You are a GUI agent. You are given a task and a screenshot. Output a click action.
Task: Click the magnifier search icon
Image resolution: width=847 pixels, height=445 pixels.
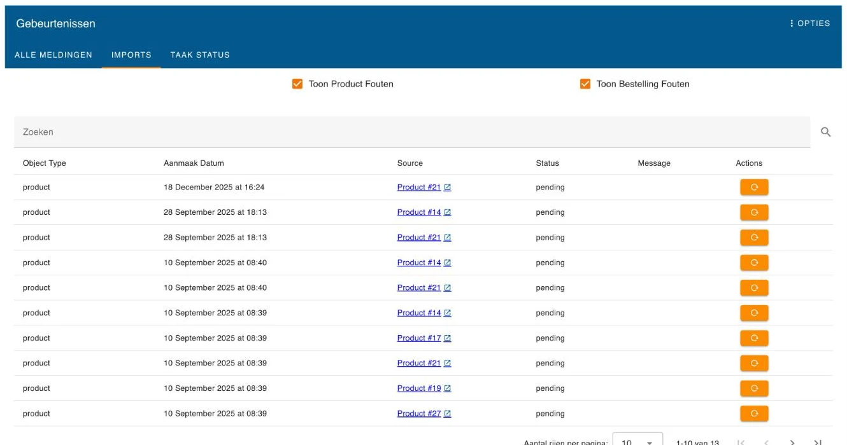pos(826,132)
